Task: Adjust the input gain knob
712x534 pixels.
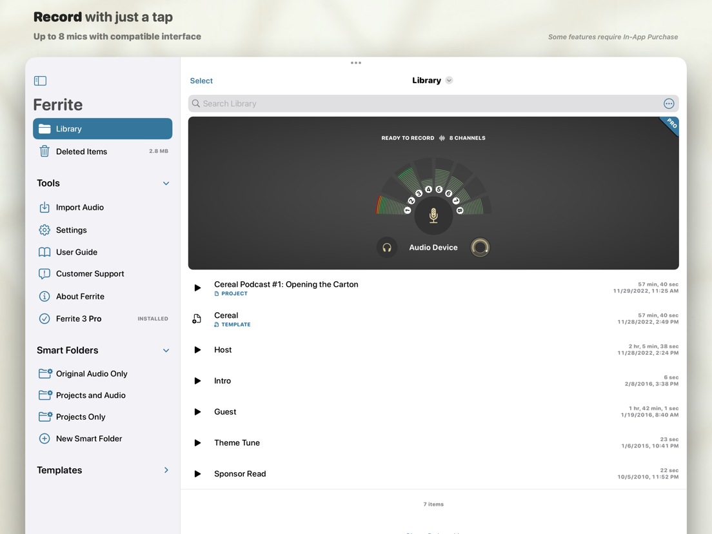Action: pos(480,248)
